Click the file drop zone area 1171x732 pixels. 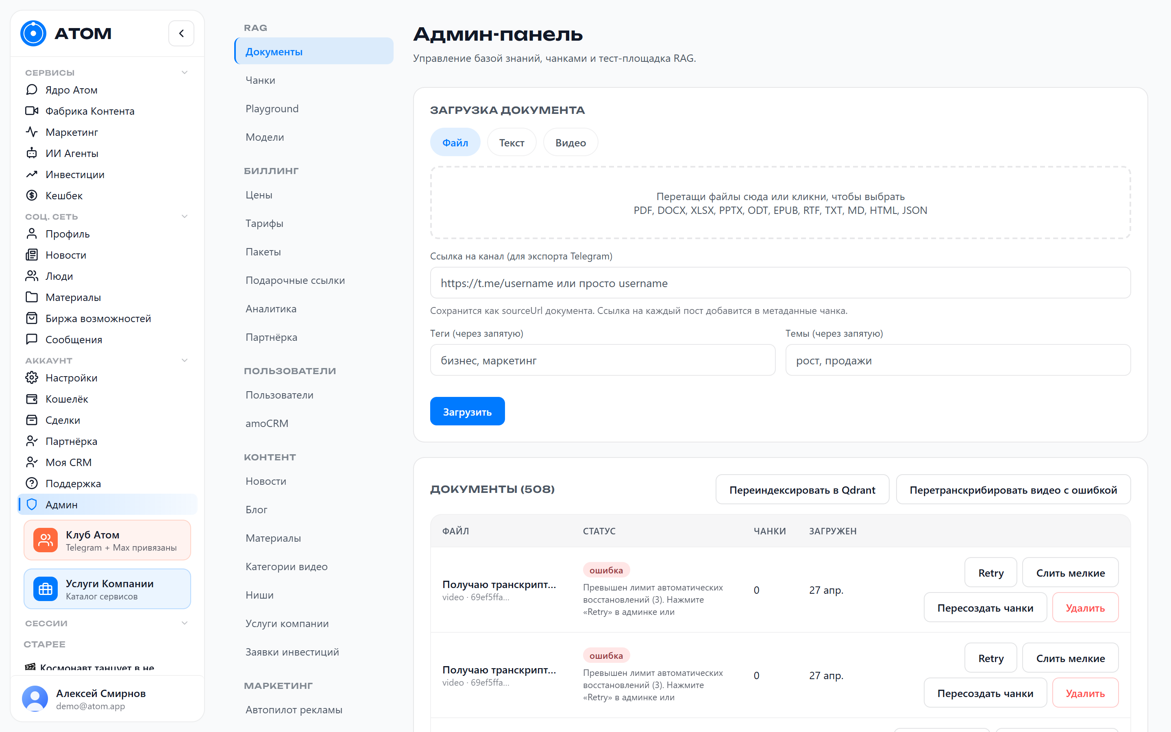pyautogui.click(x=780, y=203)
